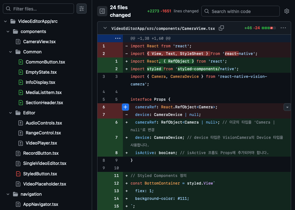295x210 pixels.
Task: Focus the Filter files input
Action: 38,9
